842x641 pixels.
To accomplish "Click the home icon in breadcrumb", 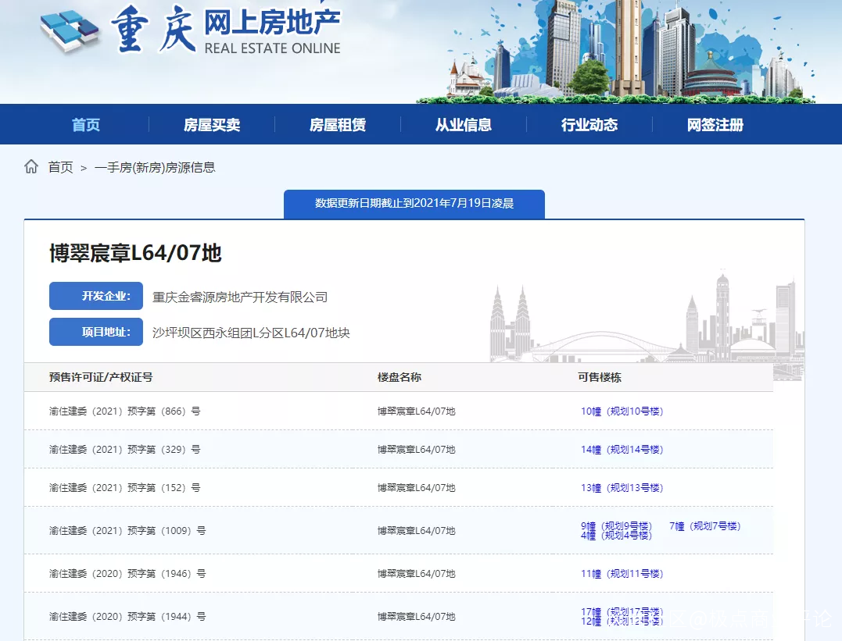I will tap(31, 167).
